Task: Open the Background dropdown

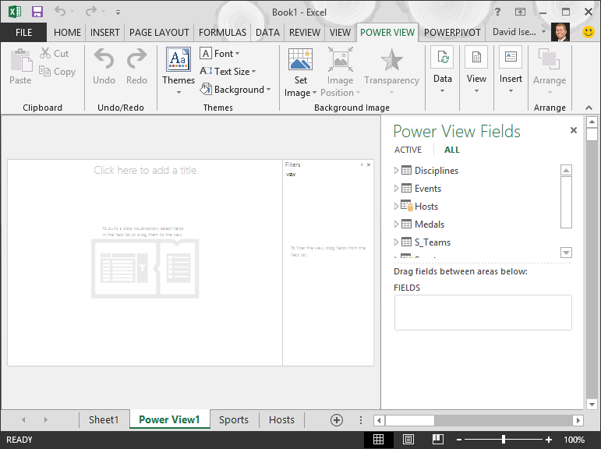Action: pos(235,90)
